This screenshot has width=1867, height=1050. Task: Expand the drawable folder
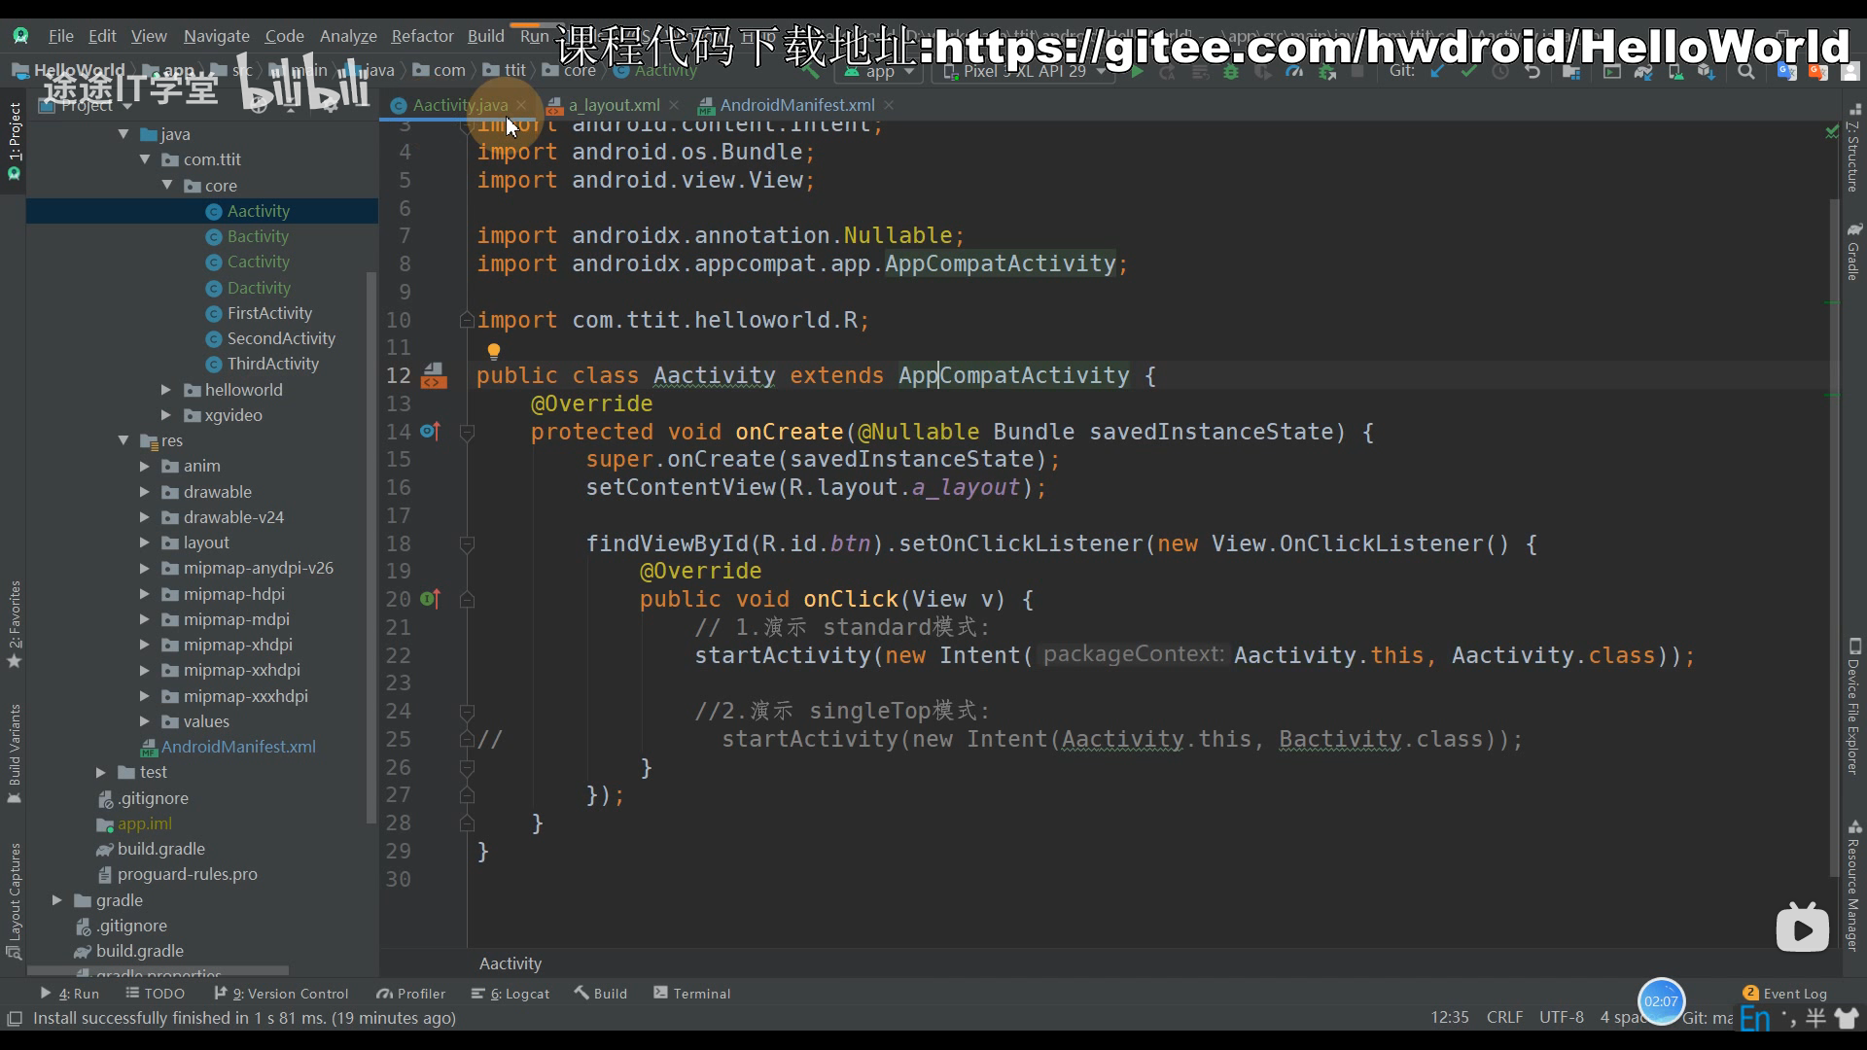pyautogui.click(x=145, y=492)
